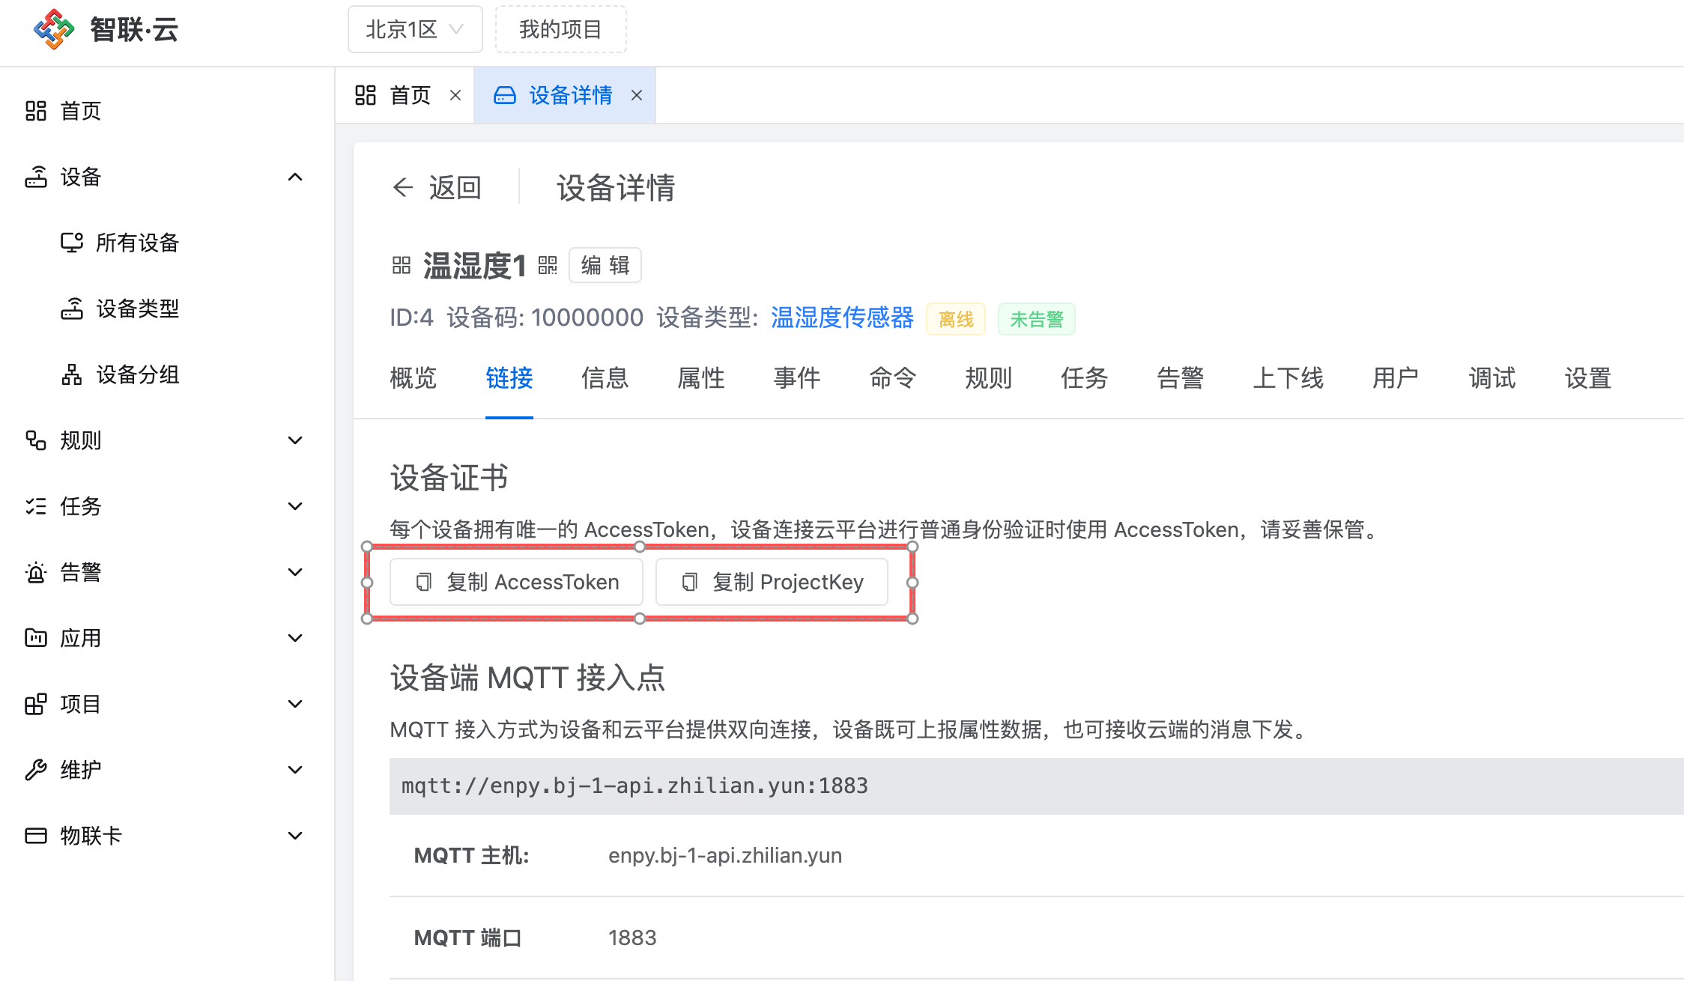The width and height of the screenshot is (1684, 981).
Task: Click the 智联·云 logo icon
Action: [x=54, y=30]
